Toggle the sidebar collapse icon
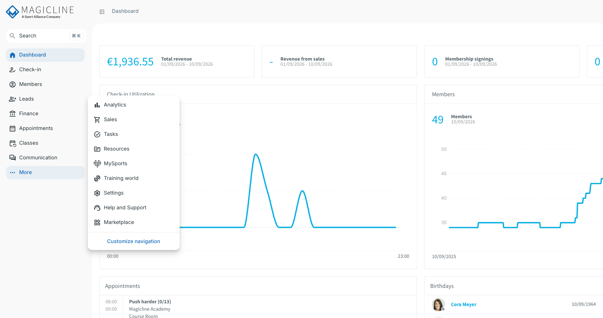Viewport: 603px width, 318px height. [102, 12]
